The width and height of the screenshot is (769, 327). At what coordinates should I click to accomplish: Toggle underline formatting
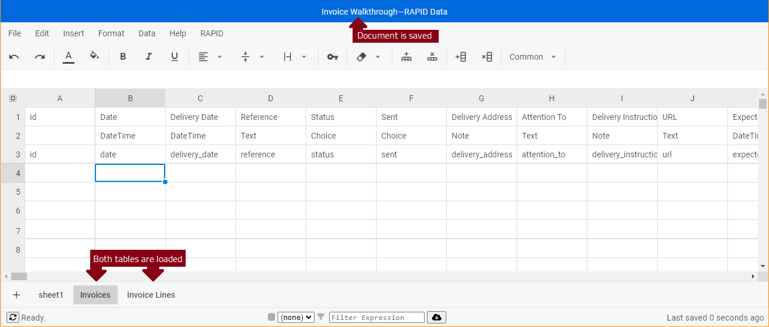(175, 57)
